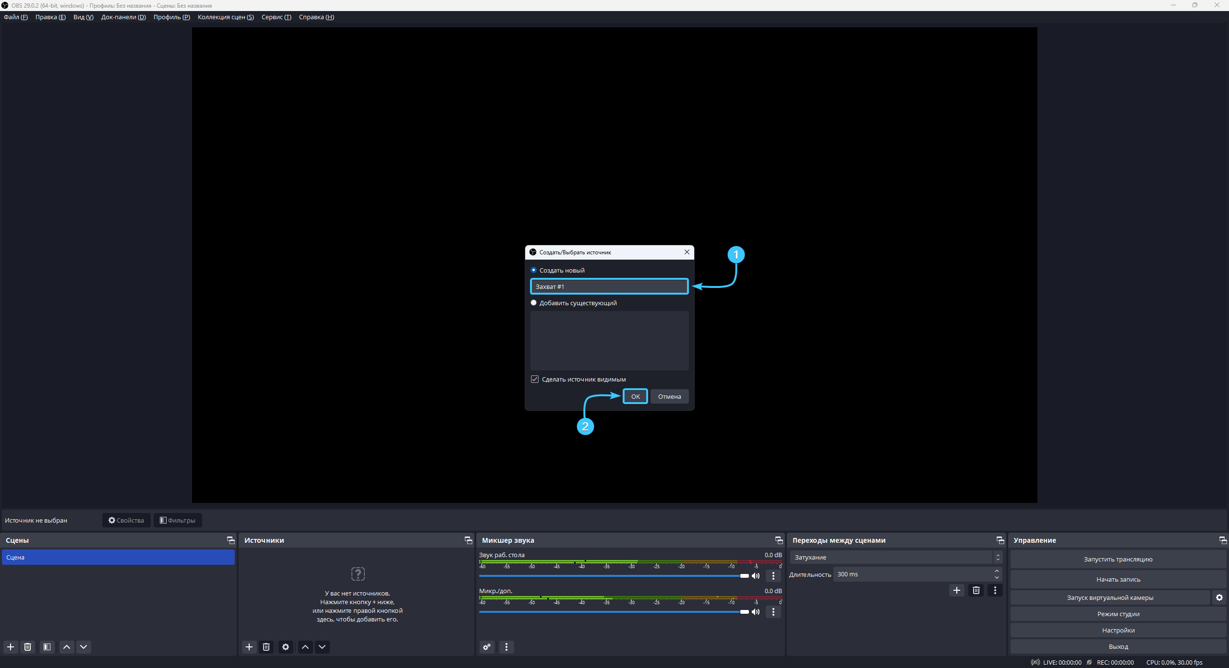Viewport: 1229px width, 668px height.
Task: Click OK button to confirm source creation
Action: [635, 396]
